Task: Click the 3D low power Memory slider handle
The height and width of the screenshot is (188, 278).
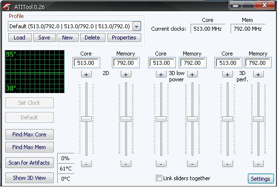Action: 192,119
